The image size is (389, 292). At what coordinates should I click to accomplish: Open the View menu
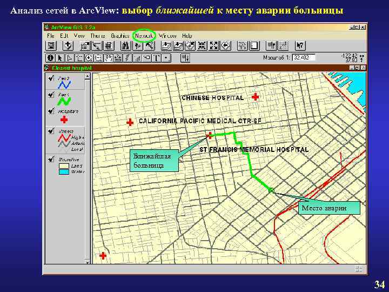(x=79, y=36)
